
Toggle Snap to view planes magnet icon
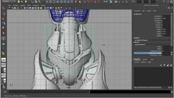[x=95, y=2]
